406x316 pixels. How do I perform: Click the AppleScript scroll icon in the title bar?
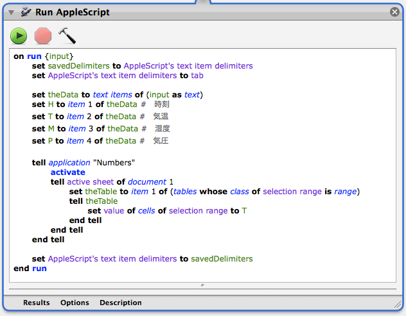tap(26, 12)
